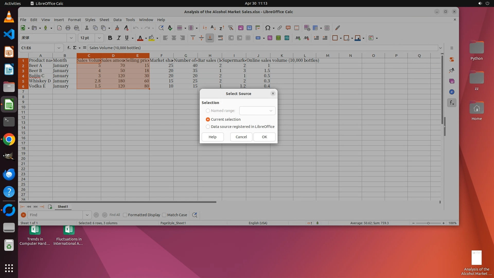This screenshot has width=494, height=278.
Task: Click the Bold formatting icon
Action: [110, 38]
